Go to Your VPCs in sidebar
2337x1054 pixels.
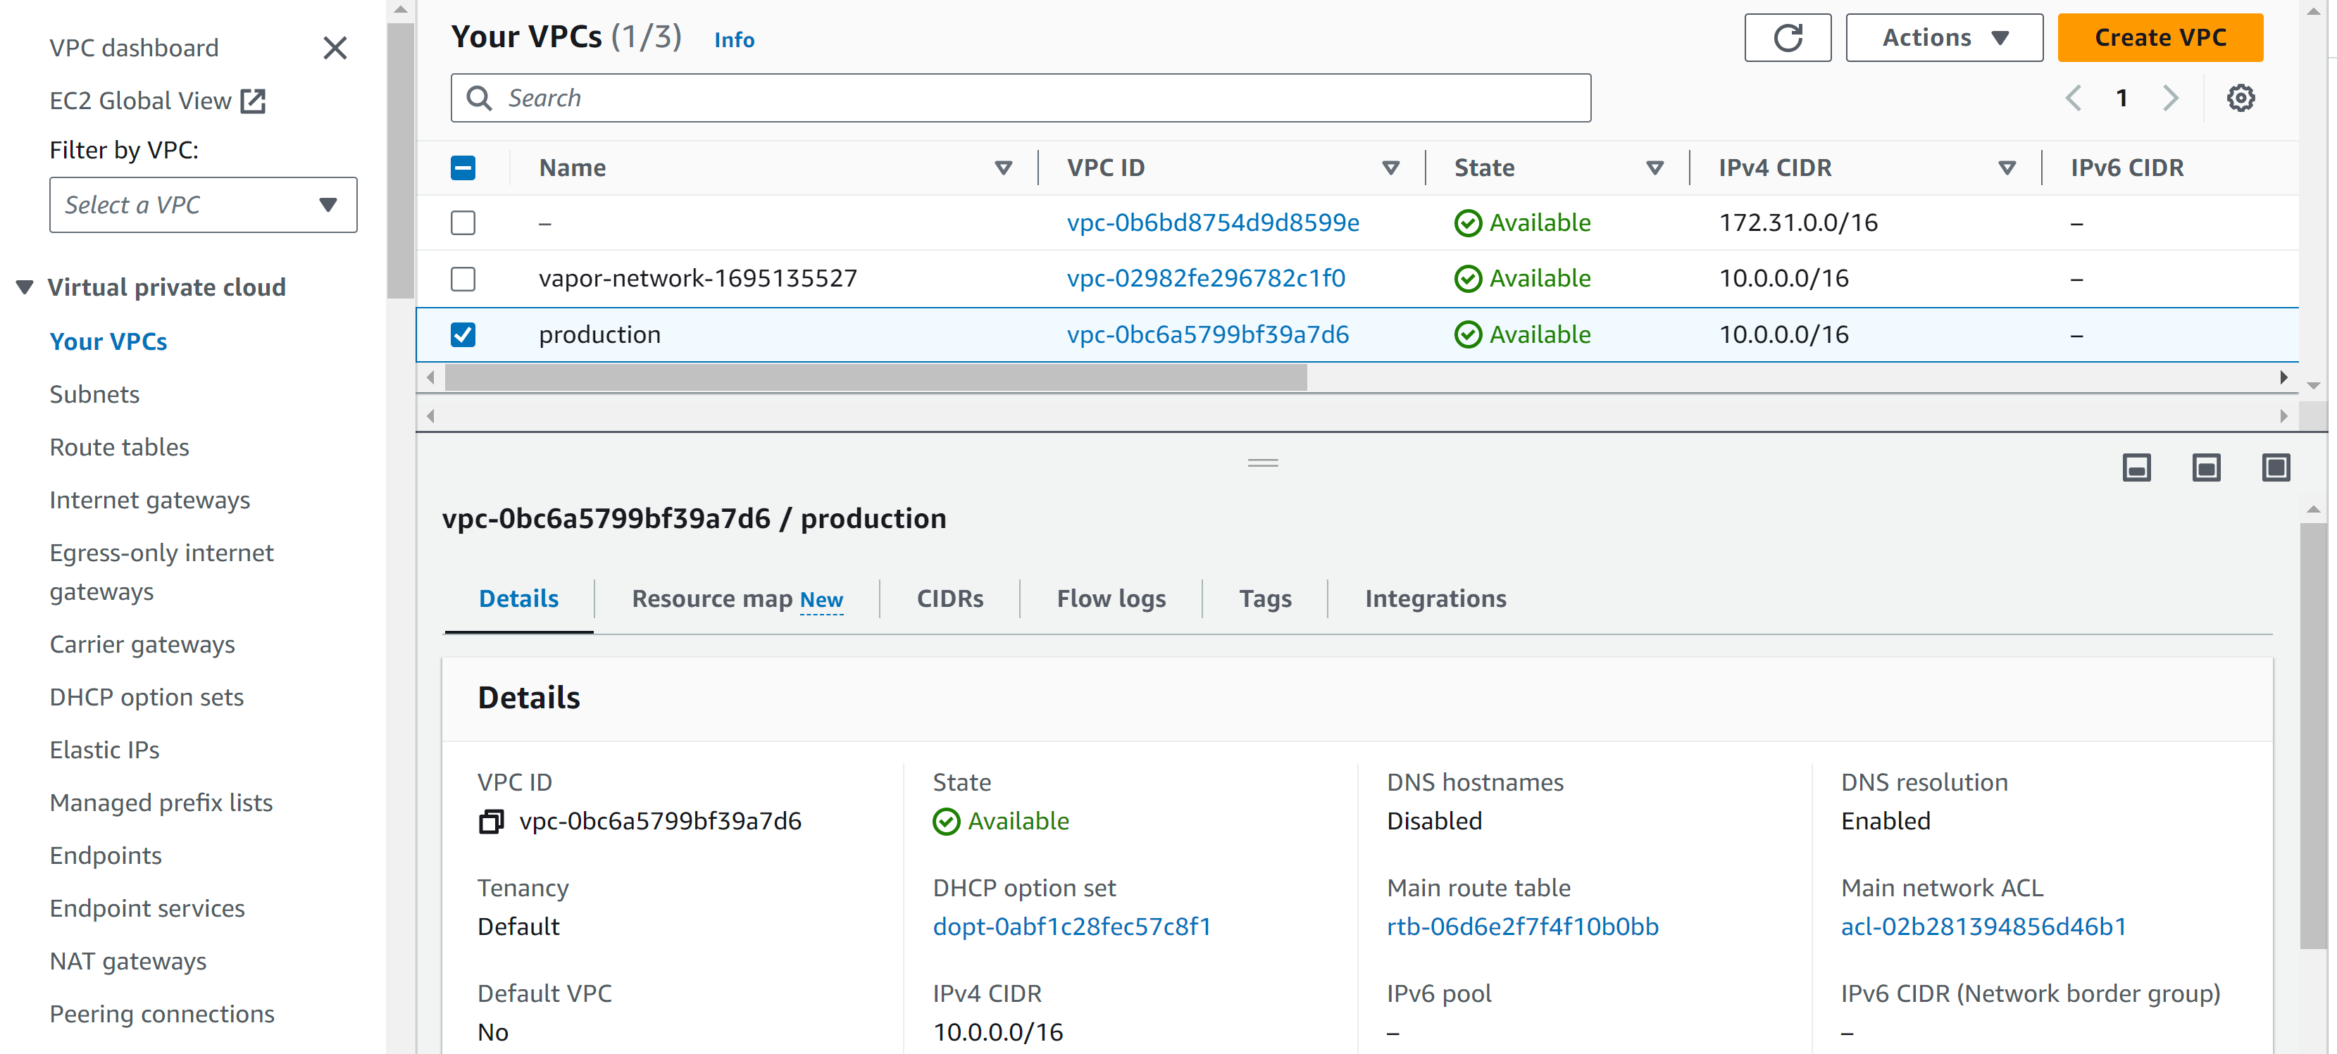coord(108,342)
